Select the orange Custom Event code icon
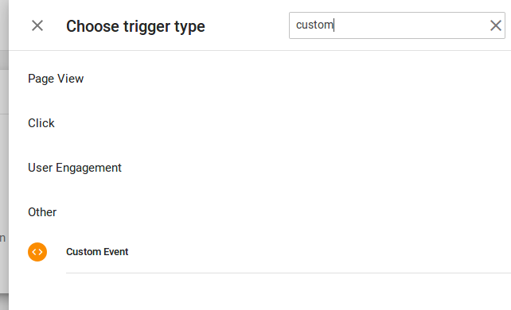 (x=37, y=252)
